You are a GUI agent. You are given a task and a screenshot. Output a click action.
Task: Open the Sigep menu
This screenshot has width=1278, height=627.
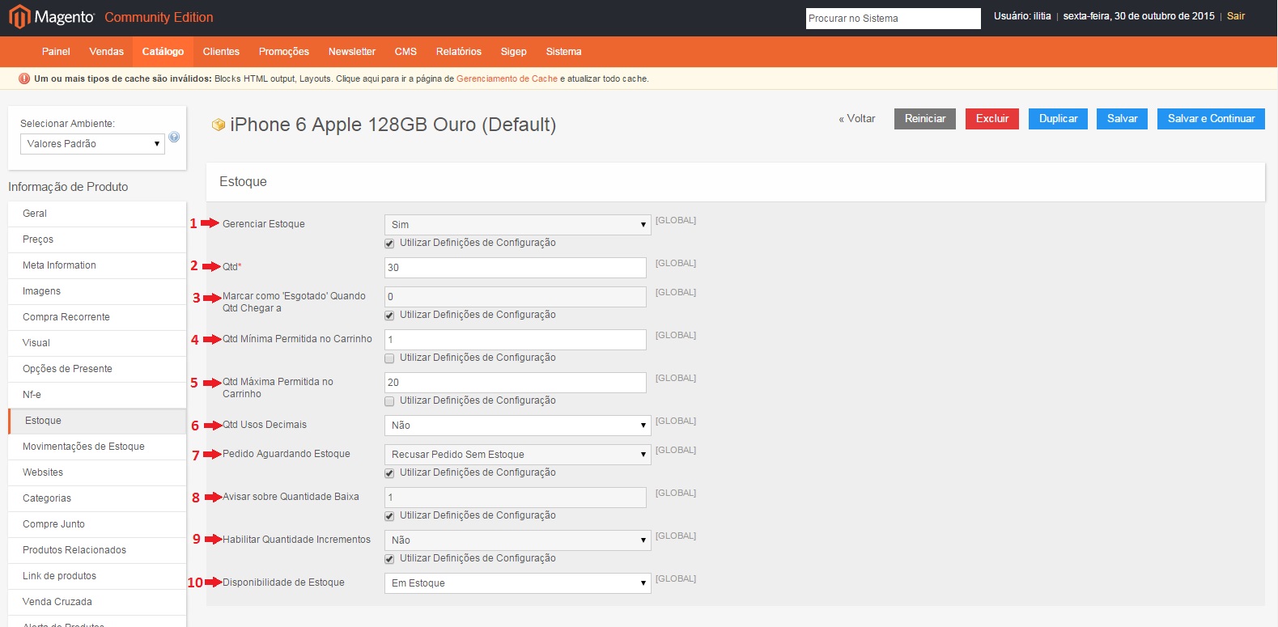[513, 52]
